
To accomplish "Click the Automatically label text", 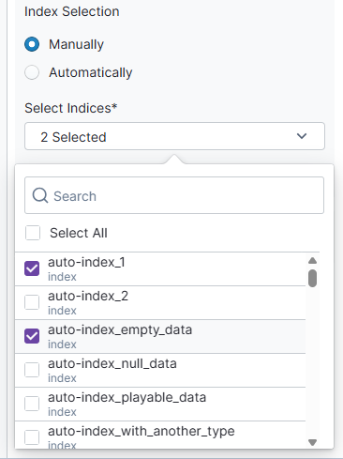I will tap(91, 73).
